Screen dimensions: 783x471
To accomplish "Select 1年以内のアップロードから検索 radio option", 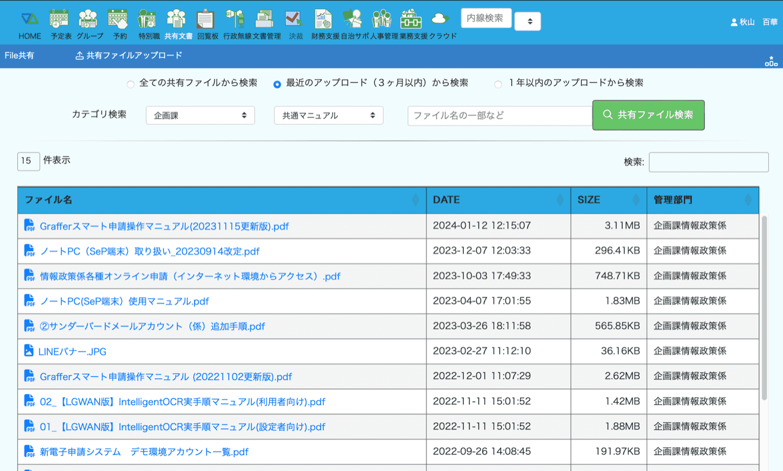I will coord(498,84).
